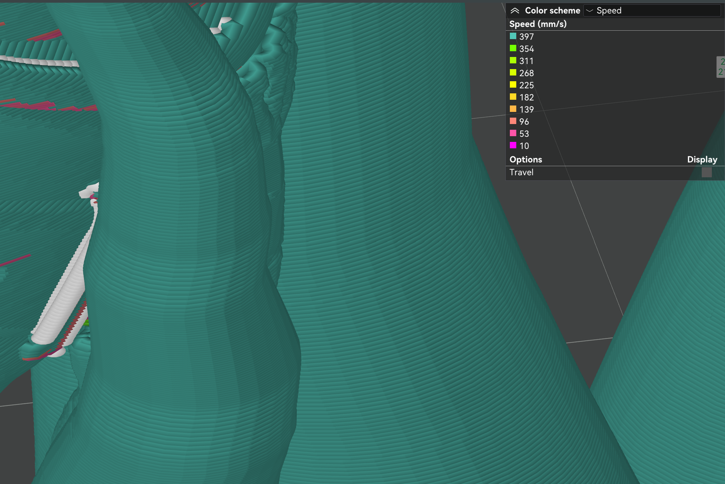Select the 311 speed legend square
Screen dimensions: 725x484
513,60
